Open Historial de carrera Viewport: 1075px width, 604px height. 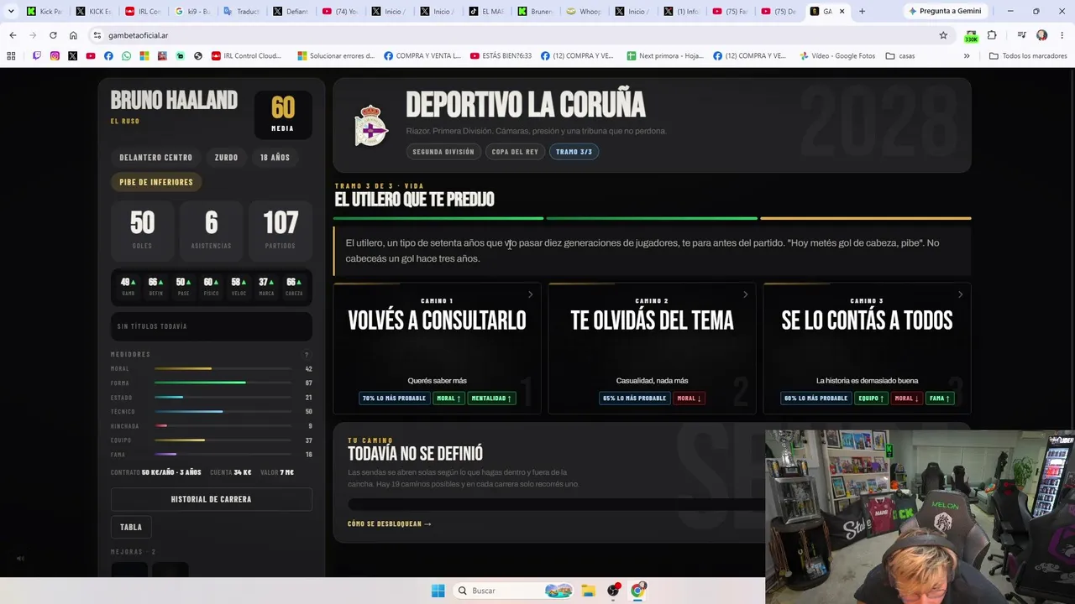pos(211,499)
